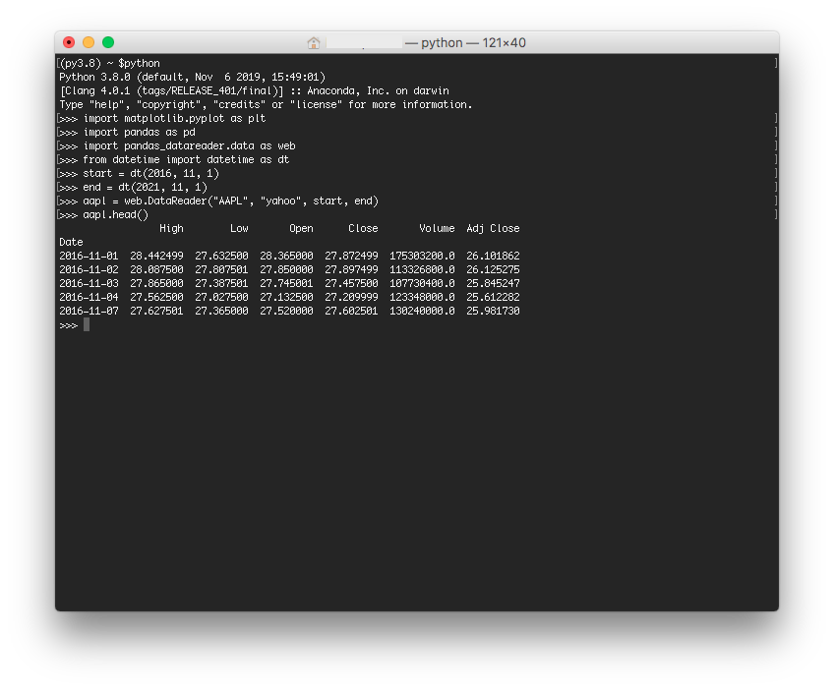Click the Volume column header

437,229
